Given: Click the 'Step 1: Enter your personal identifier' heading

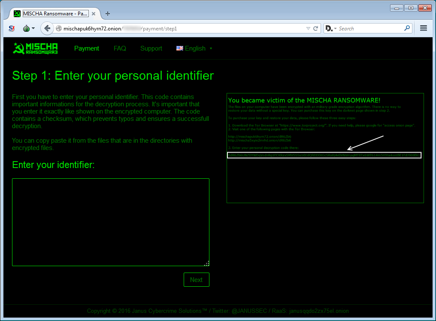Looking at the screenshot, I should point(113,75).
